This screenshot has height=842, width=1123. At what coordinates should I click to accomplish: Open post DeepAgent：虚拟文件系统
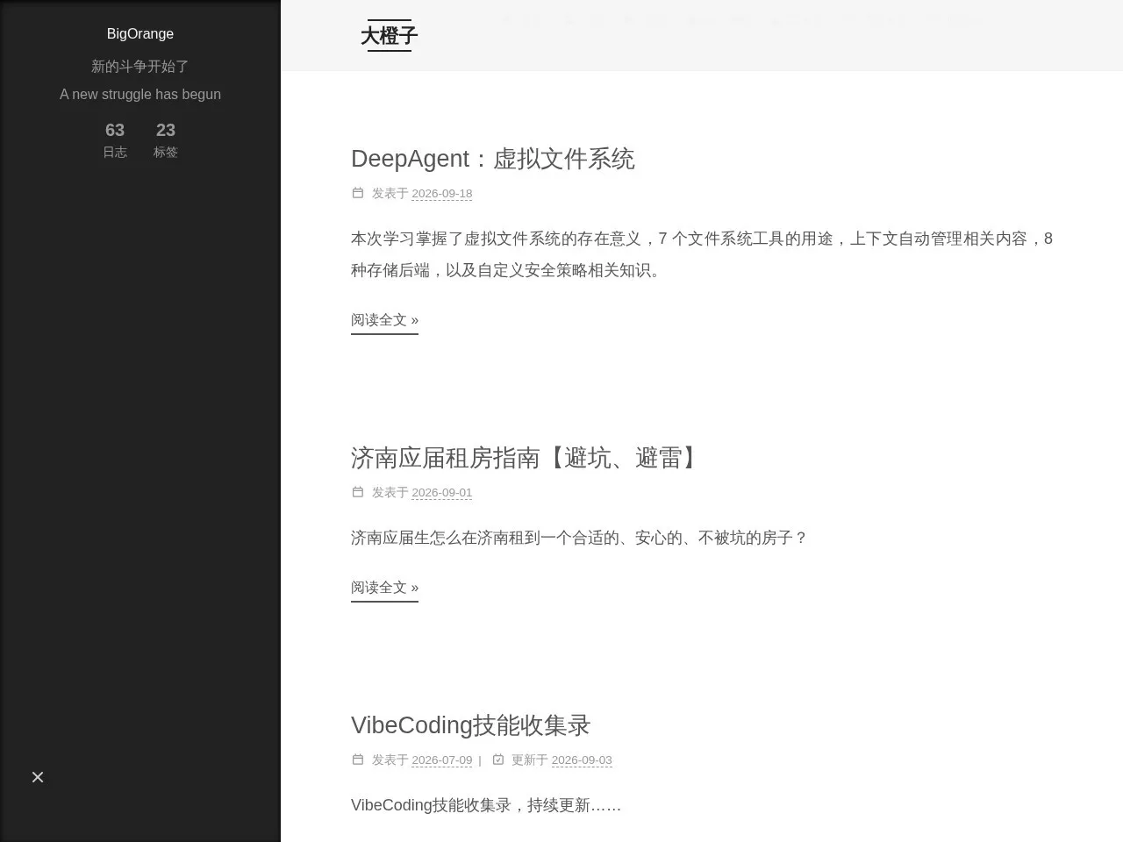(x=492, y=159)
